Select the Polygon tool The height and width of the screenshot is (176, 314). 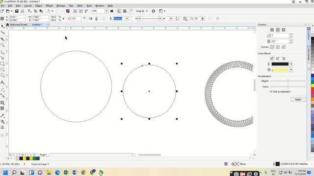2,75
